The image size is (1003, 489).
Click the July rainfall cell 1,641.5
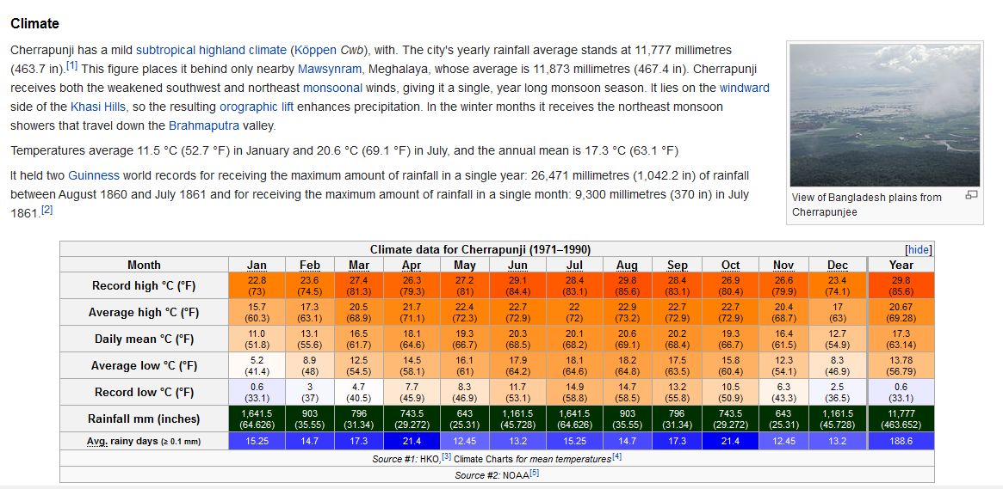[573, 419]
